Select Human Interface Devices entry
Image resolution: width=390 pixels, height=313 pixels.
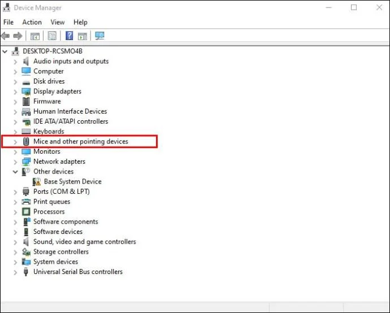(x=70, y=111)
